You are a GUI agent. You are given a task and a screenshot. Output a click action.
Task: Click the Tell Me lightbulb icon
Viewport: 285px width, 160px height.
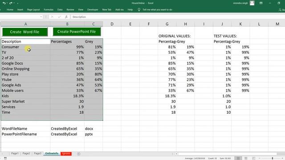[139, 10]
